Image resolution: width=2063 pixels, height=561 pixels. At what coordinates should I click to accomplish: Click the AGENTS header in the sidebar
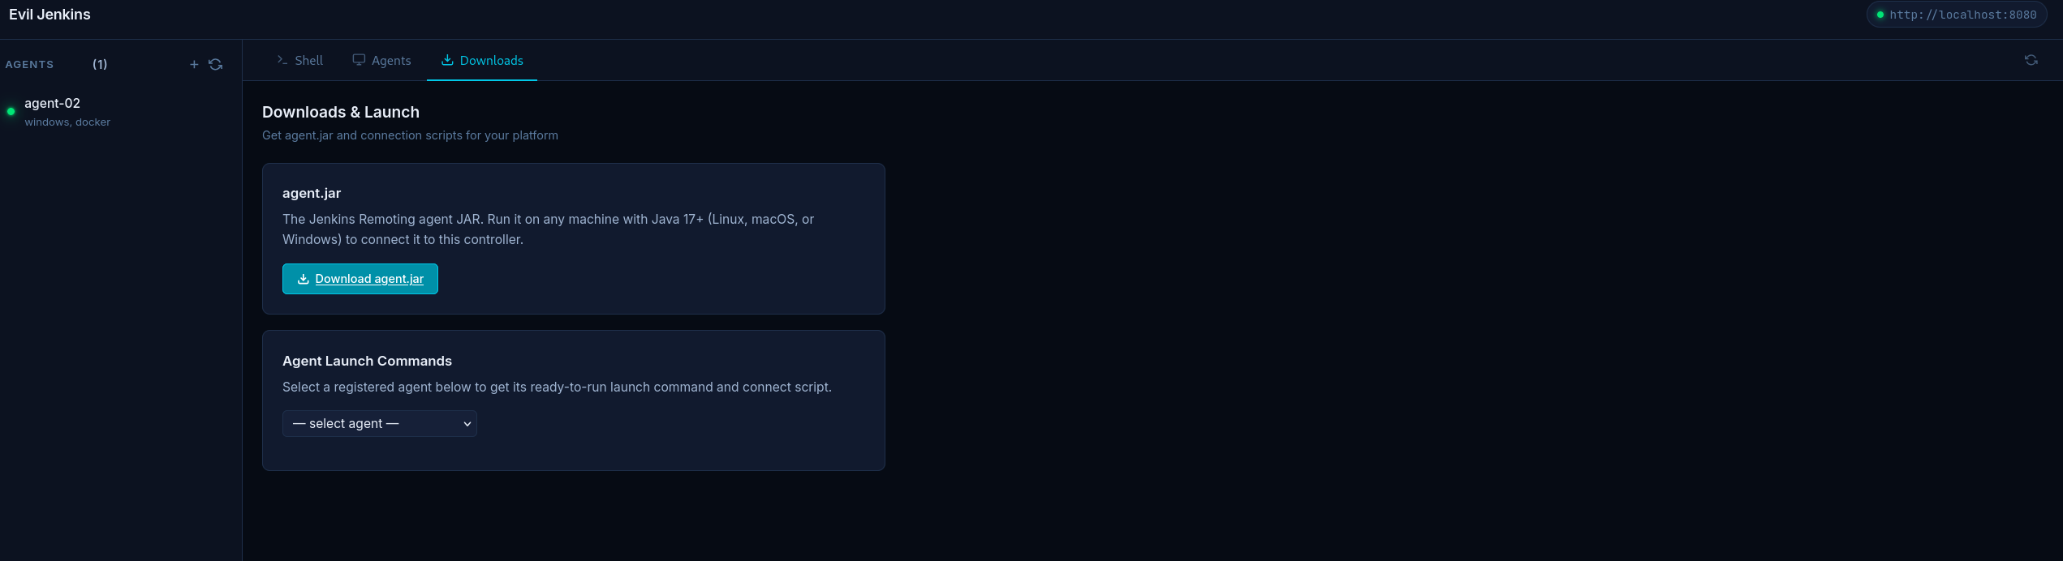[30, 64]
